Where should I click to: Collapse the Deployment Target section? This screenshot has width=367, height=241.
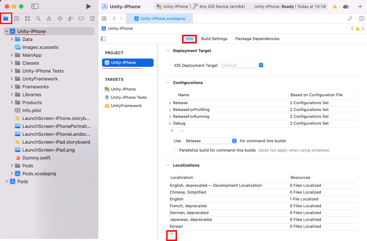point(168,51)
